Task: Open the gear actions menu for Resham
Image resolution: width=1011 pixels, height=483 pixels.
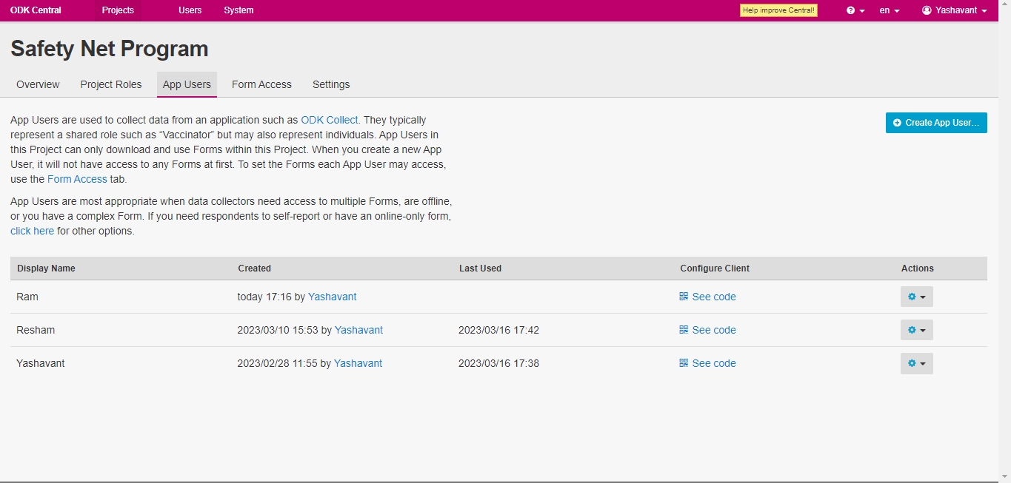Action: tap(916, 330)
